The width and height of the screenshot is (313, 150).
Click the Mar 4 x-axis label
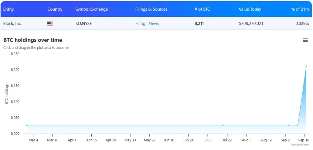[x=33, y=140]
